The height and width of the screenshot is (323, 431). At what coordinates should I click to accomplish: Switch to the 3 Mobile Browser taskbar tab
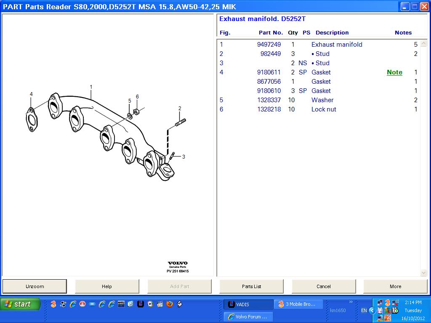click(x=299, y=304)
